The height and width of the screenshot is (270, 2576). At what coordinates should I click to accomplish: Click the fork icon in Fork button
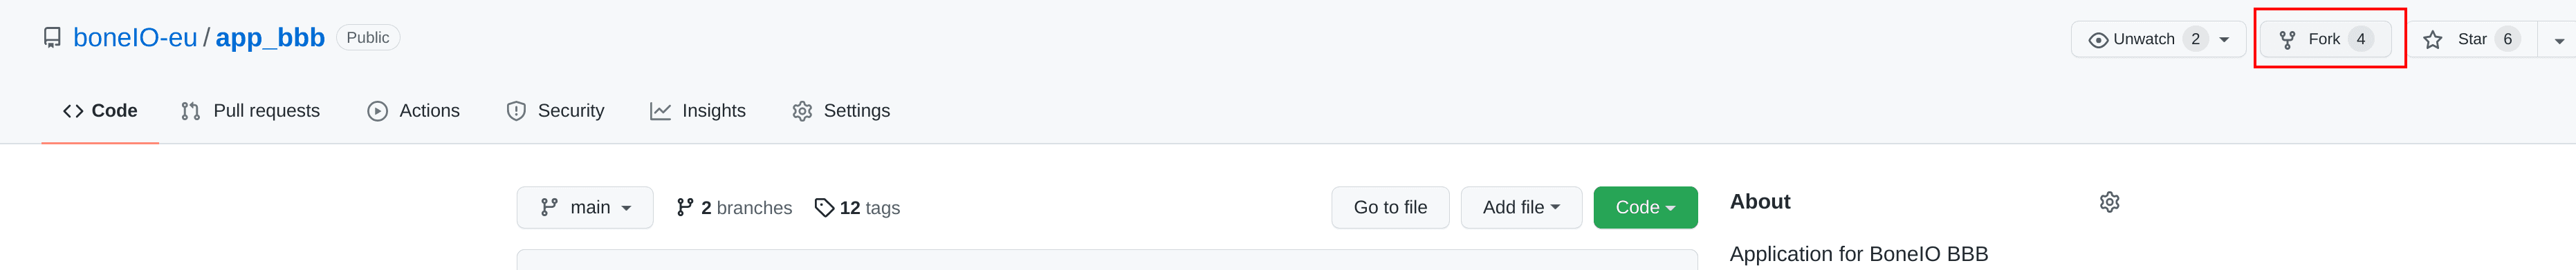(x=2287, y=40)
